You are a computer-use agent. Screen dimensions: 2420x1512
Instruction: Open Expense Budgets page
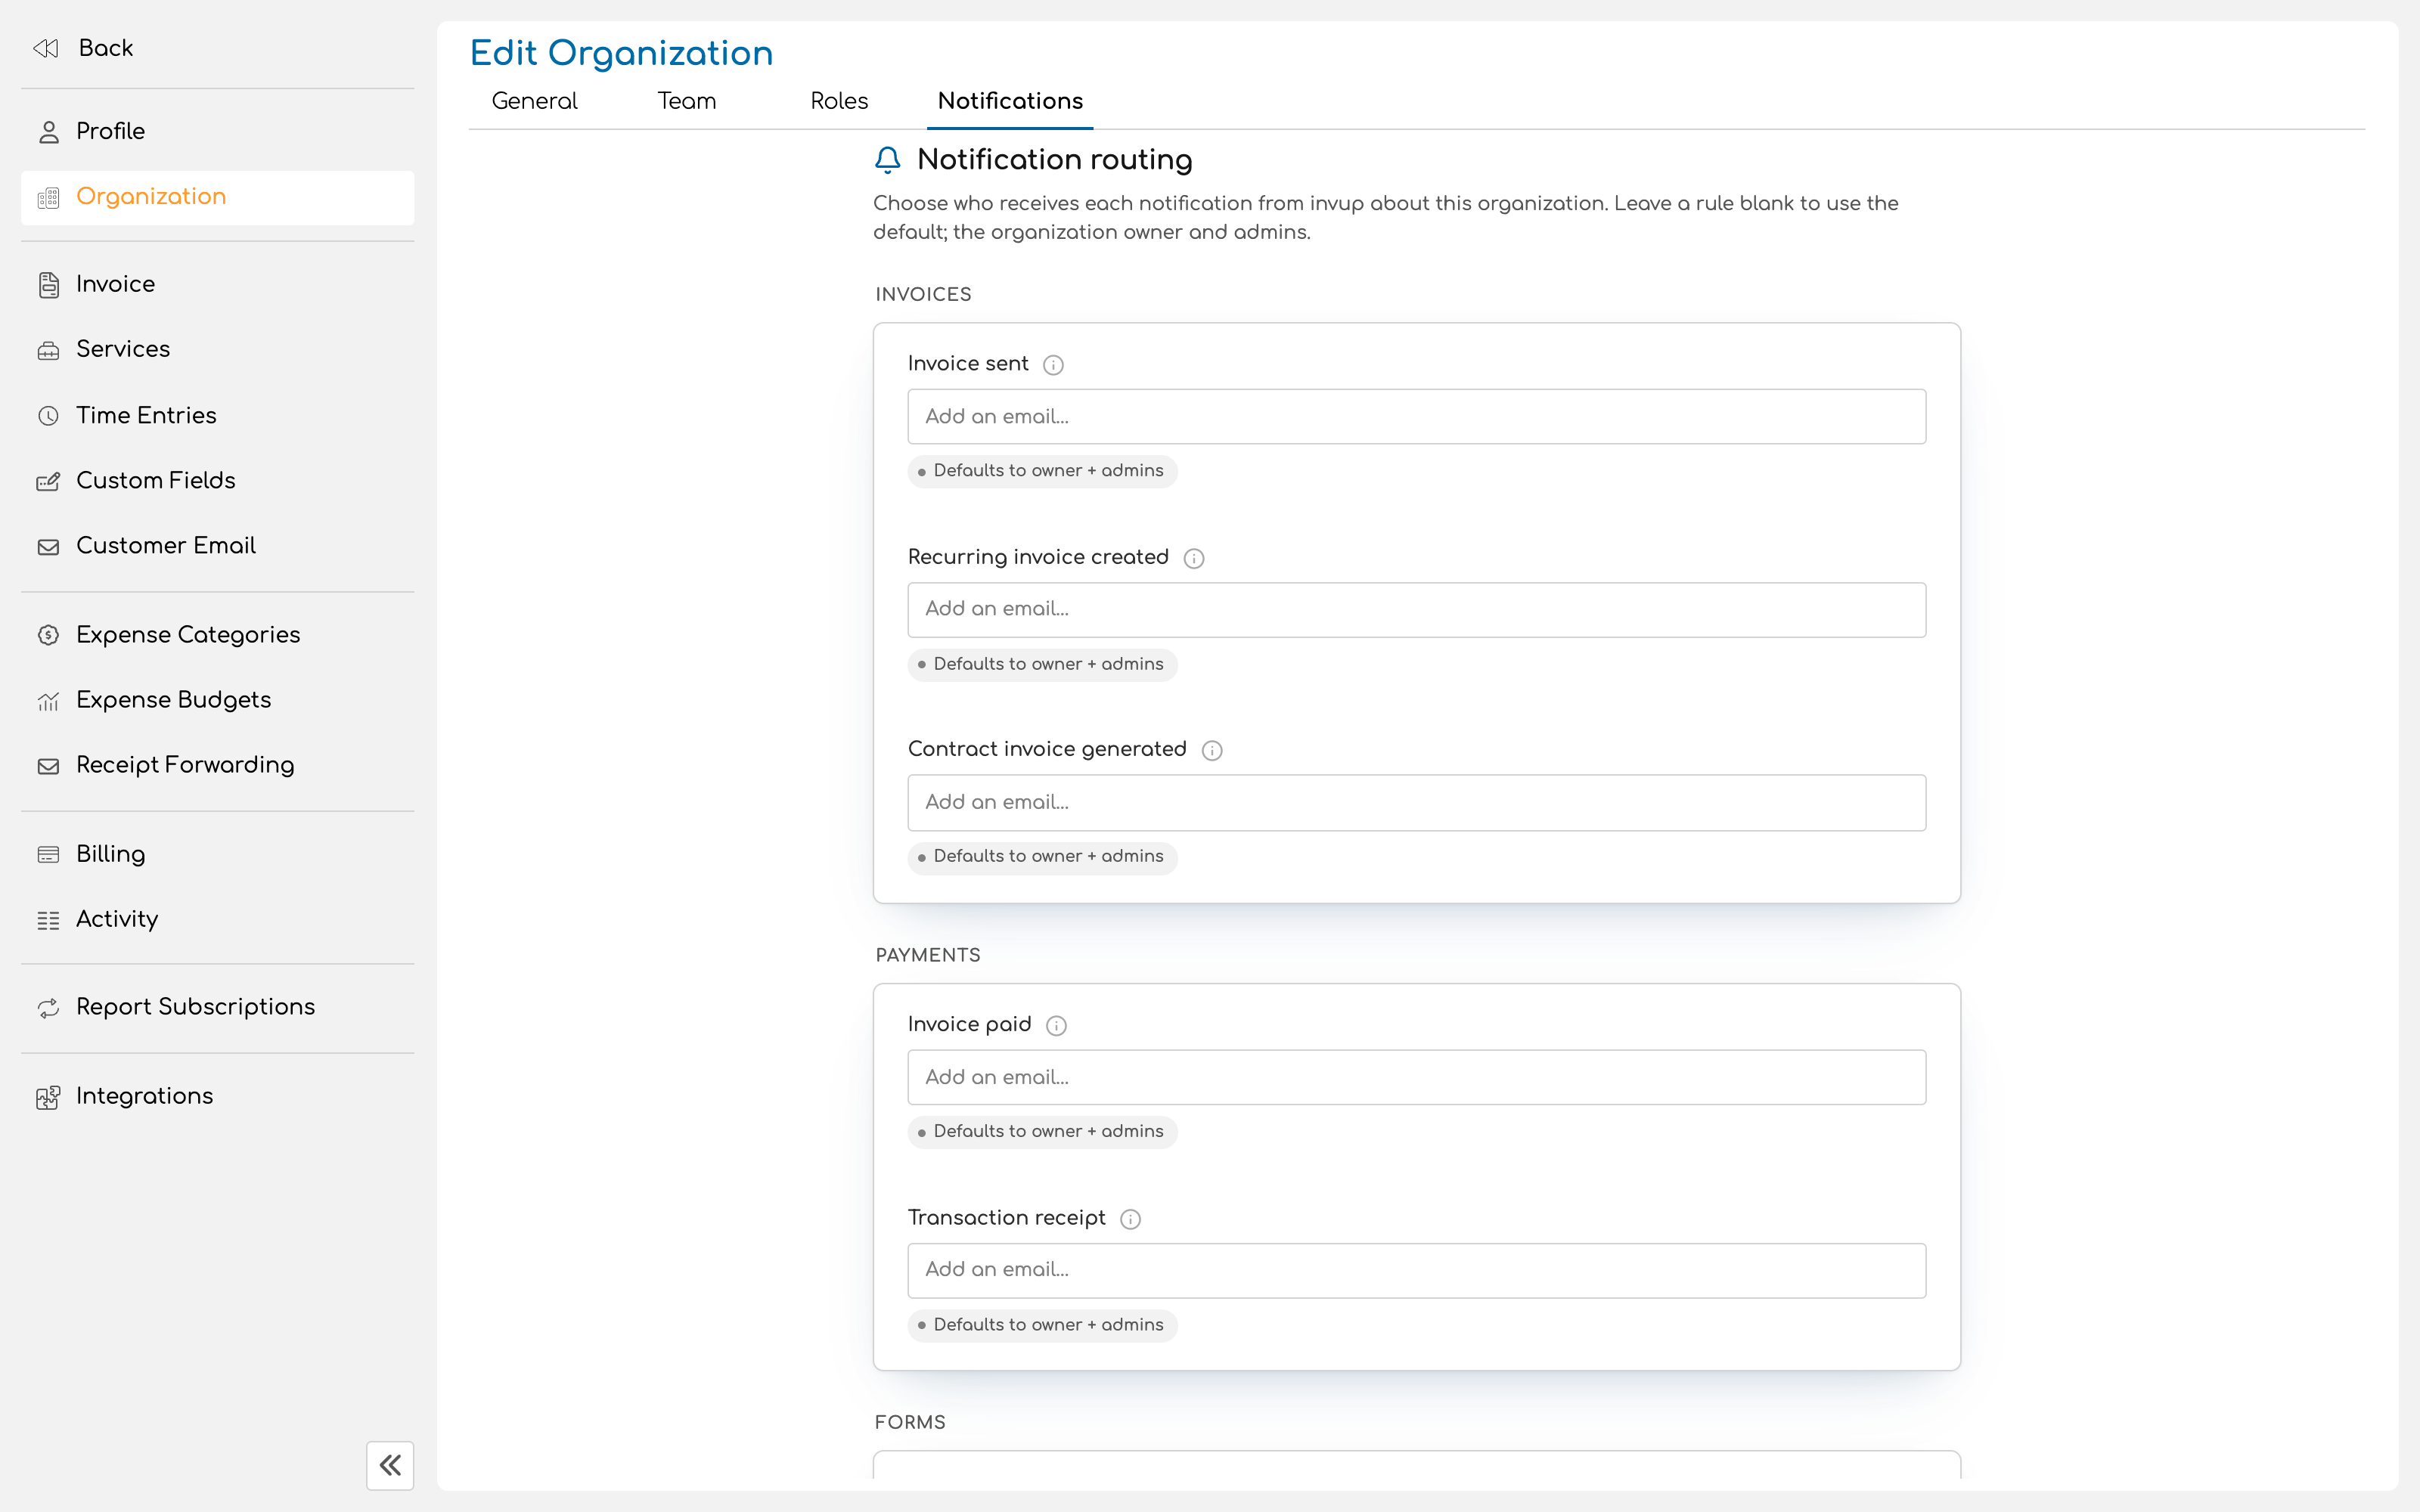(217, 700)
